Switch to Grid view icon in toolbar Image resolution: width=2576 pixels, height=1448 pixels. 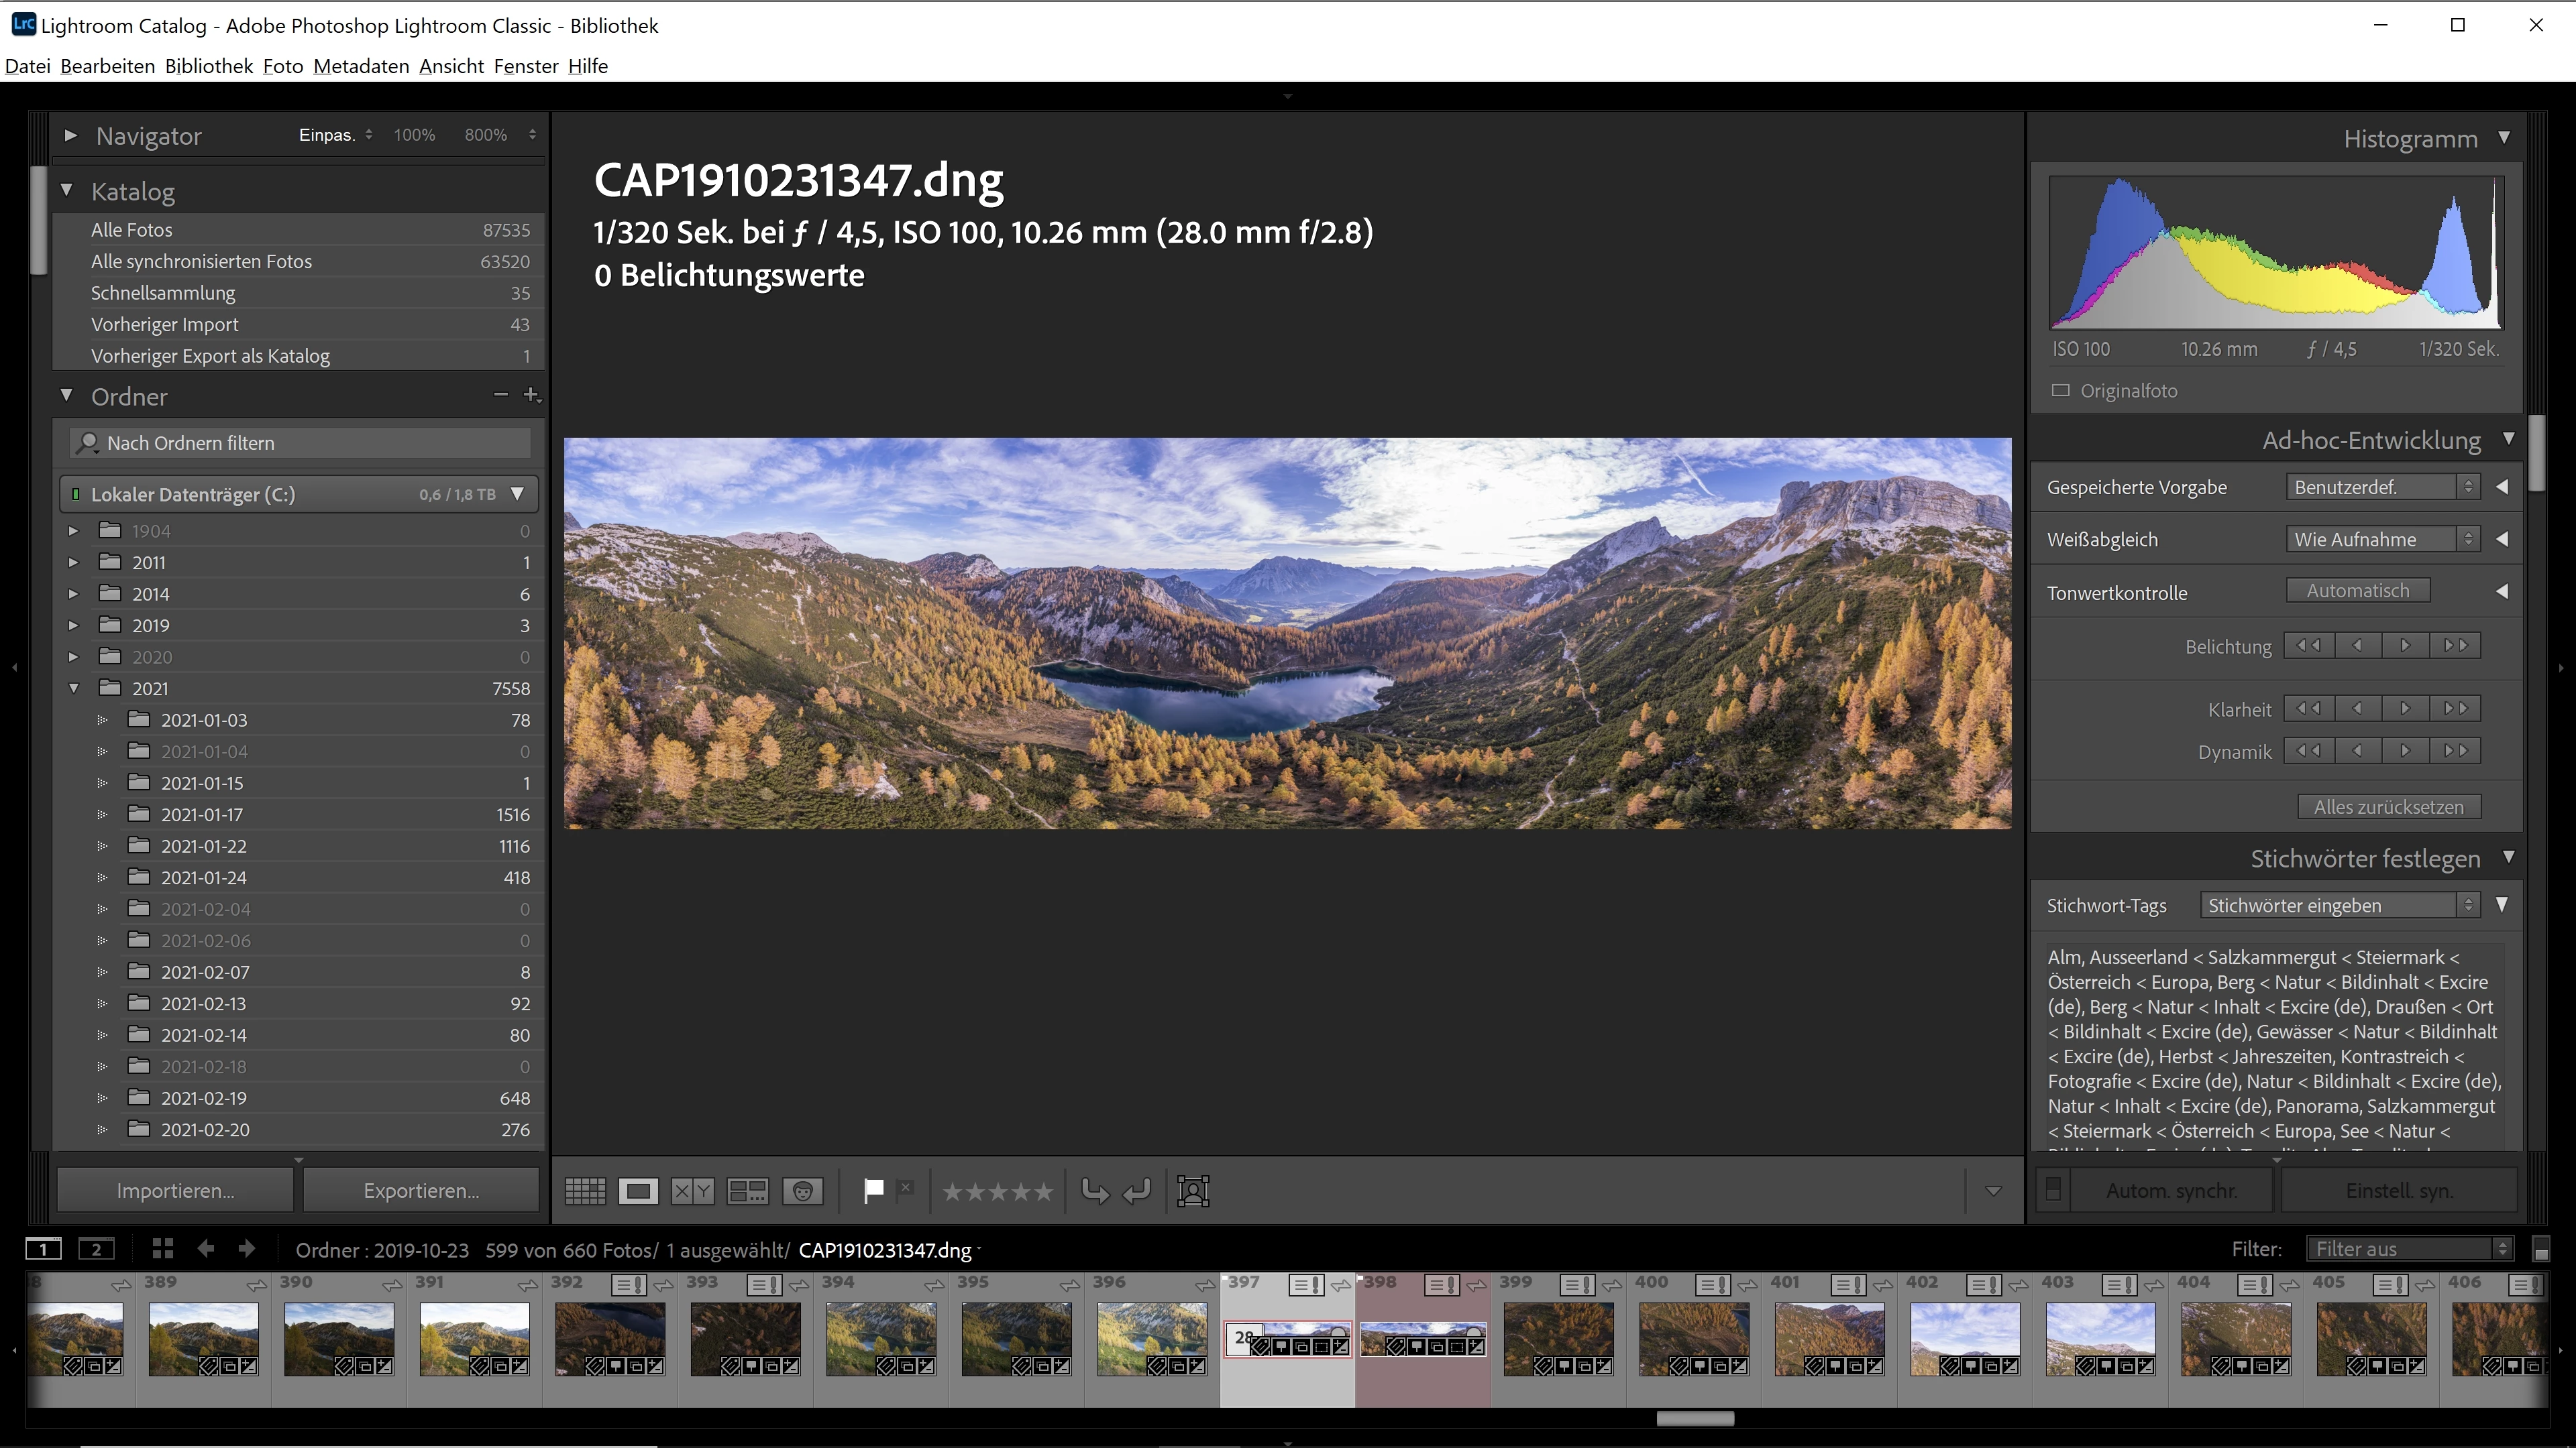[x=585, y=1190]
